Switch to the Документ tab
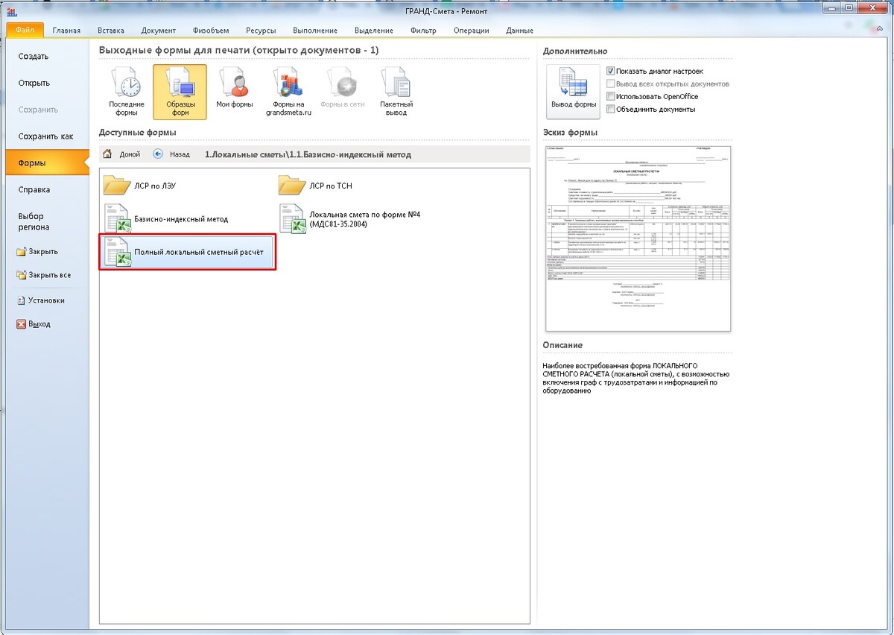 point(158,31)
